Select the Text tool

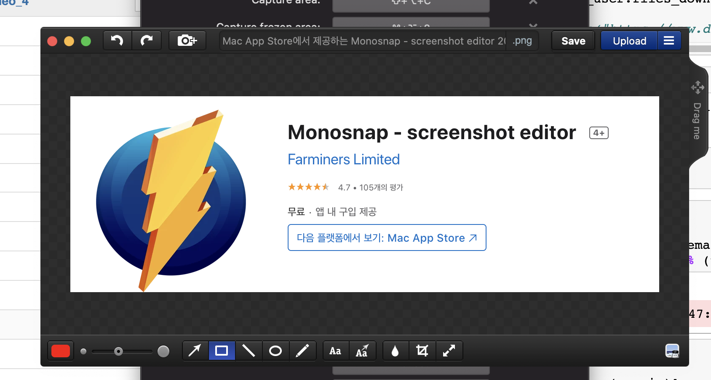point(336,351)
